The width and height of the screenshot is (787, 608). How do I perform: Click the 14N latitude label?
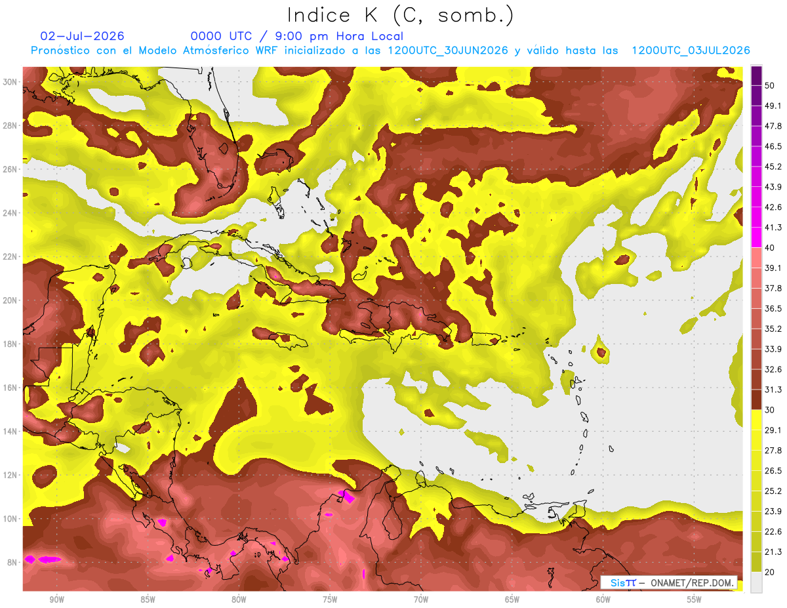[x=10, y=432]
